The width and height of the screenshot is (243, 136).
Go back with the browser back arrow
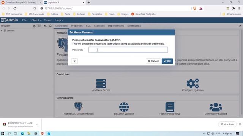[x=3, y=8]
